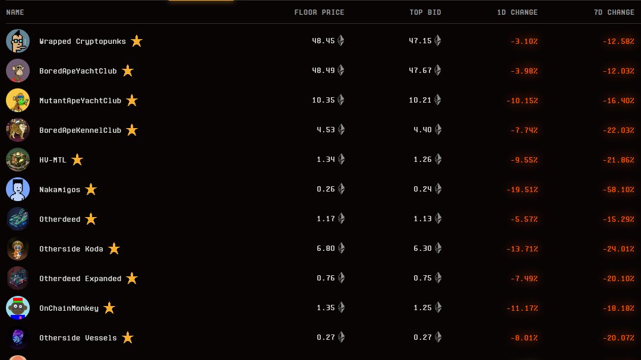This screenshot has width=641, height=360.
Task: Click the ETH icon beside floor 1.34
Action: [342, 159]
